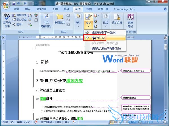Run 拼写和语法 check
This screenshot has height=126, width=169.
pyautogui.click(x=7, y=21)
